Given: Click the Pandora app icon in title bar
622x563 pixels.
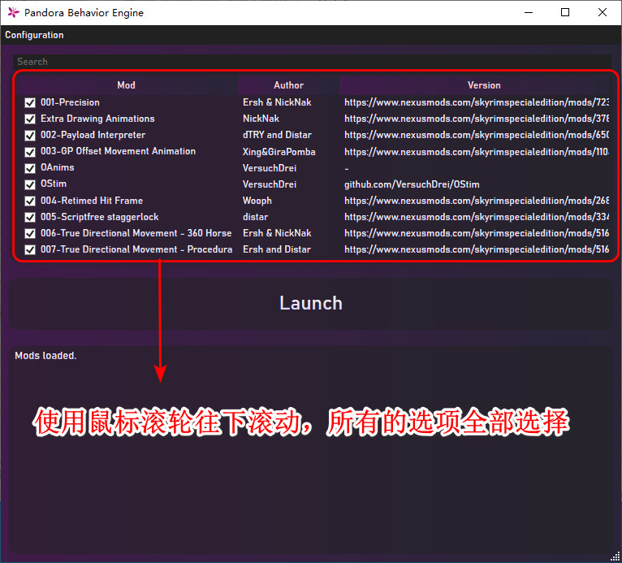Looking at the screenshot, I should [x=13, y=12].
